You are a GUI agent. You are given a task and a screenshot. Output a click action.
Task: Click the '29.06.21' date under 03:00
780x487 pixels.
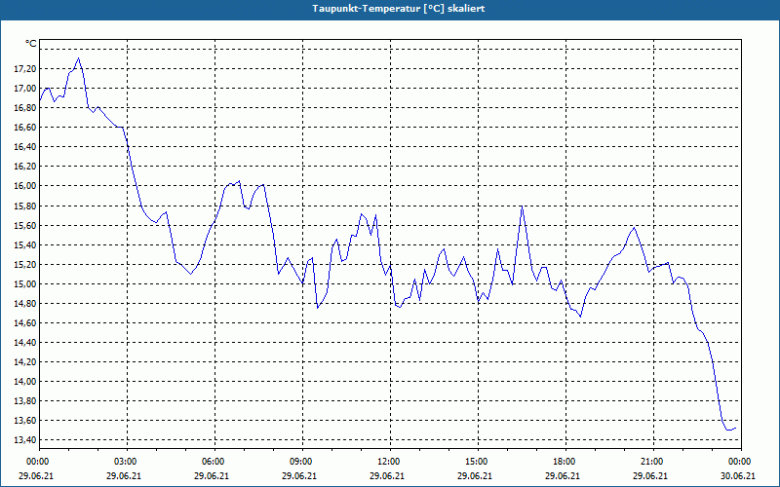pos(124,476)
